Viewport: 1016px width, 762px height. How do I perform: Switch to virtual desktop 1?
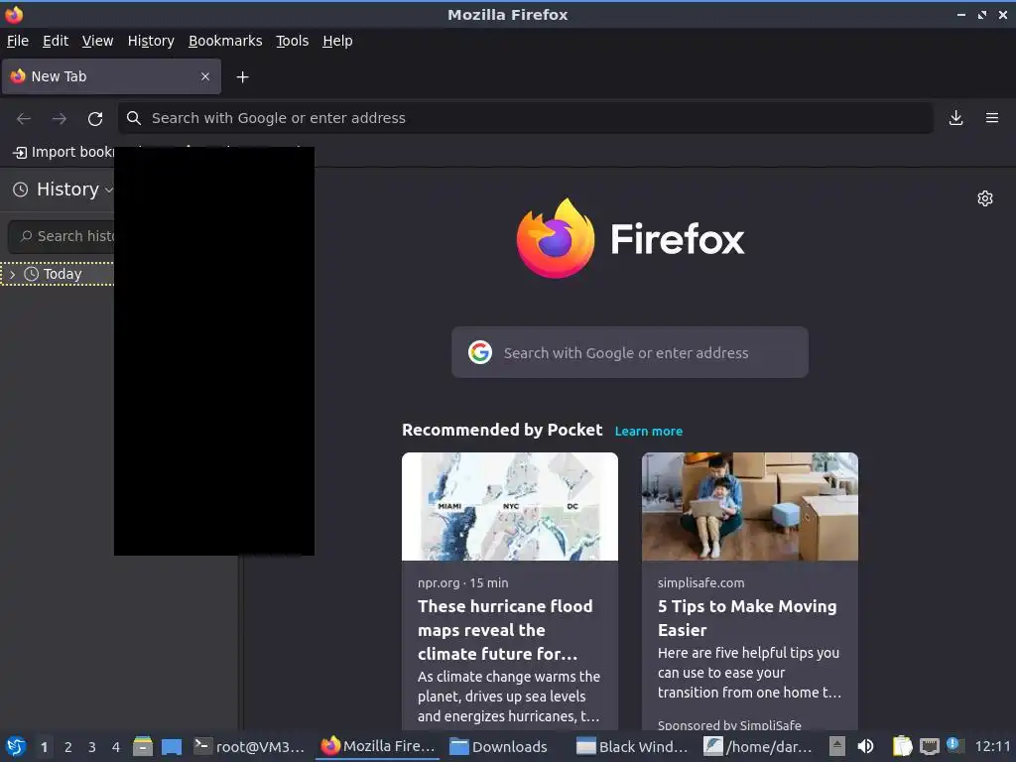click(x=44, y=747)
